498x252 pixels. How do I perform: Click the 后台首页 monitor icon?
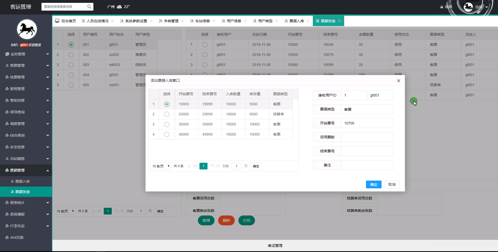(57, 21)
